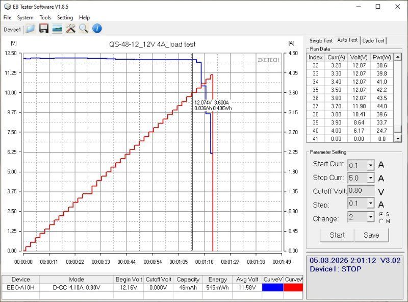Click the open folder icon in toolbar
This screenshot has width=408, height=302.
click(x=31, y=29)
